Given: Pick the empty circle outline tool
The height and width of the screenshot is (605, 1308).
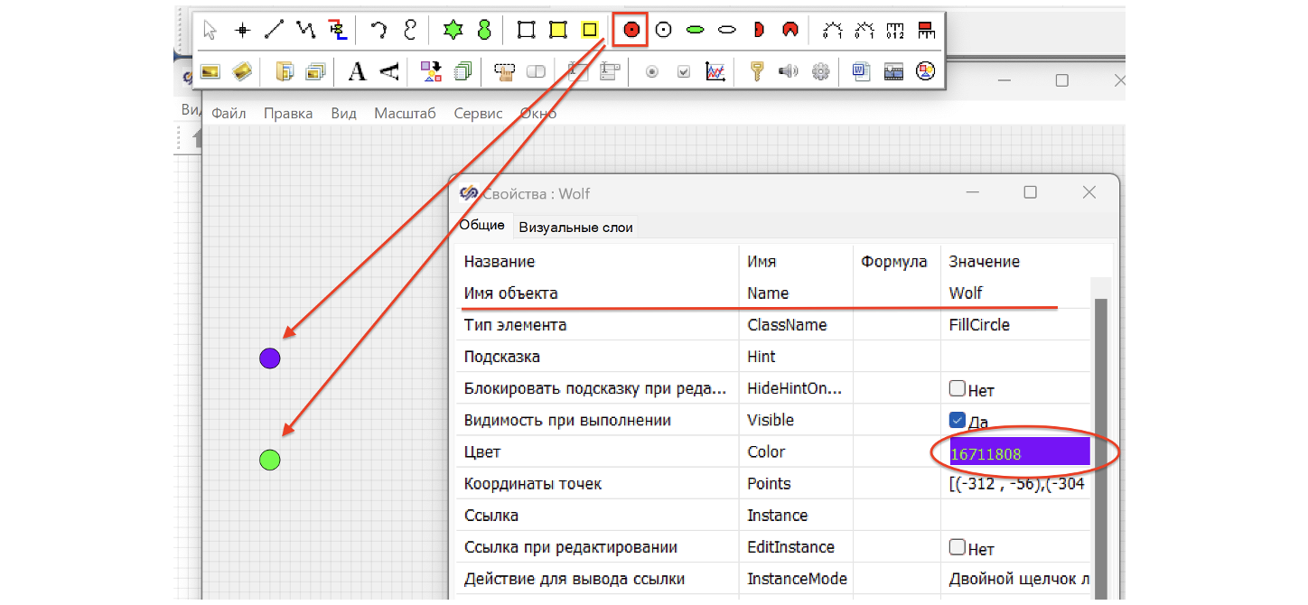Looking at the screenshot, I should (664, 31).
